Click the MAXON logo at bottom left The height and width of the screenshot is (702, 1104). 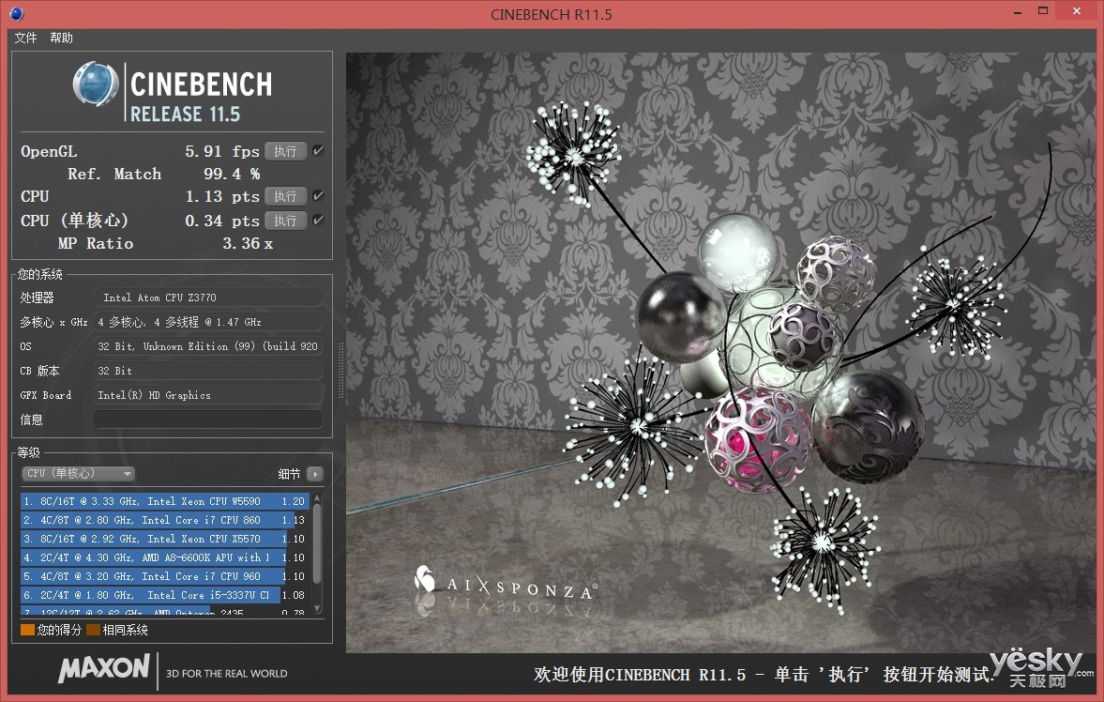tap(104, 668)
